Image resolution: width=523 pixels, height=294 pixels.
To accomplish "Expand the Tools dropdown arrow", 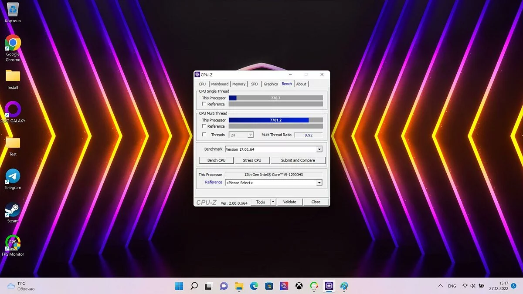I will (273, 202).
